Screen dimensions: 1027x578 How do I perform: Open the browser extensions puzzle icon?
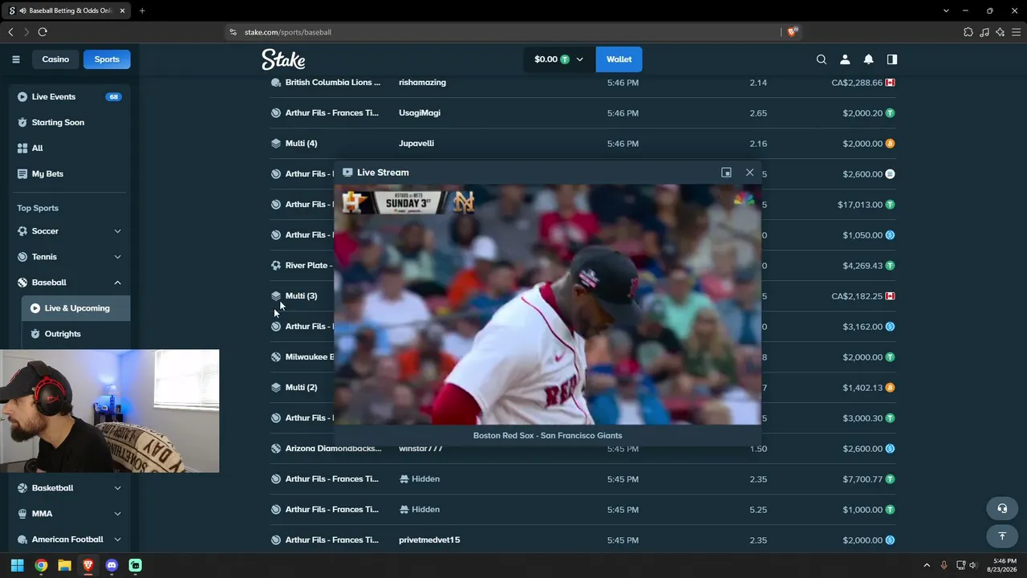click(x=968, y=32)
